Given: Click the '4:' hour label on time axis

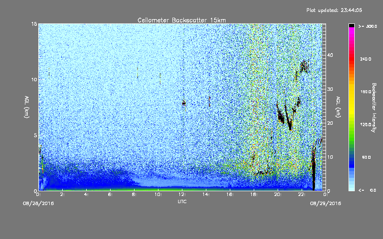Looking at the screenshot, I should coord(86,195).
